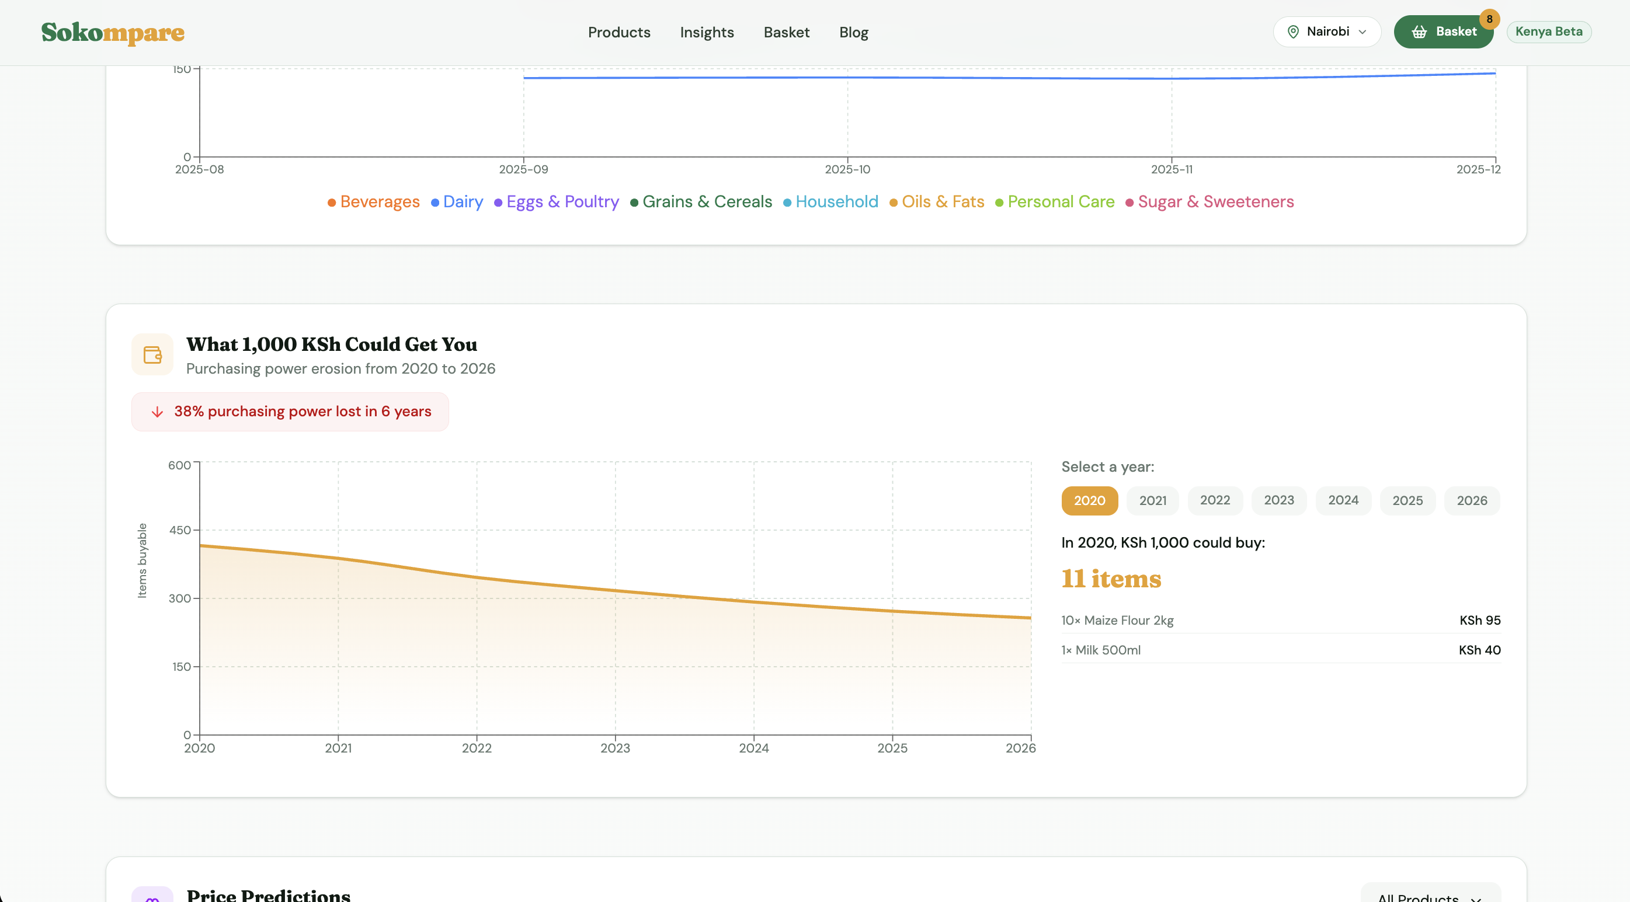The width and height of the screenshot is (1630, 902).
Task: Click the location pin icon
Action: [1294, 32]
